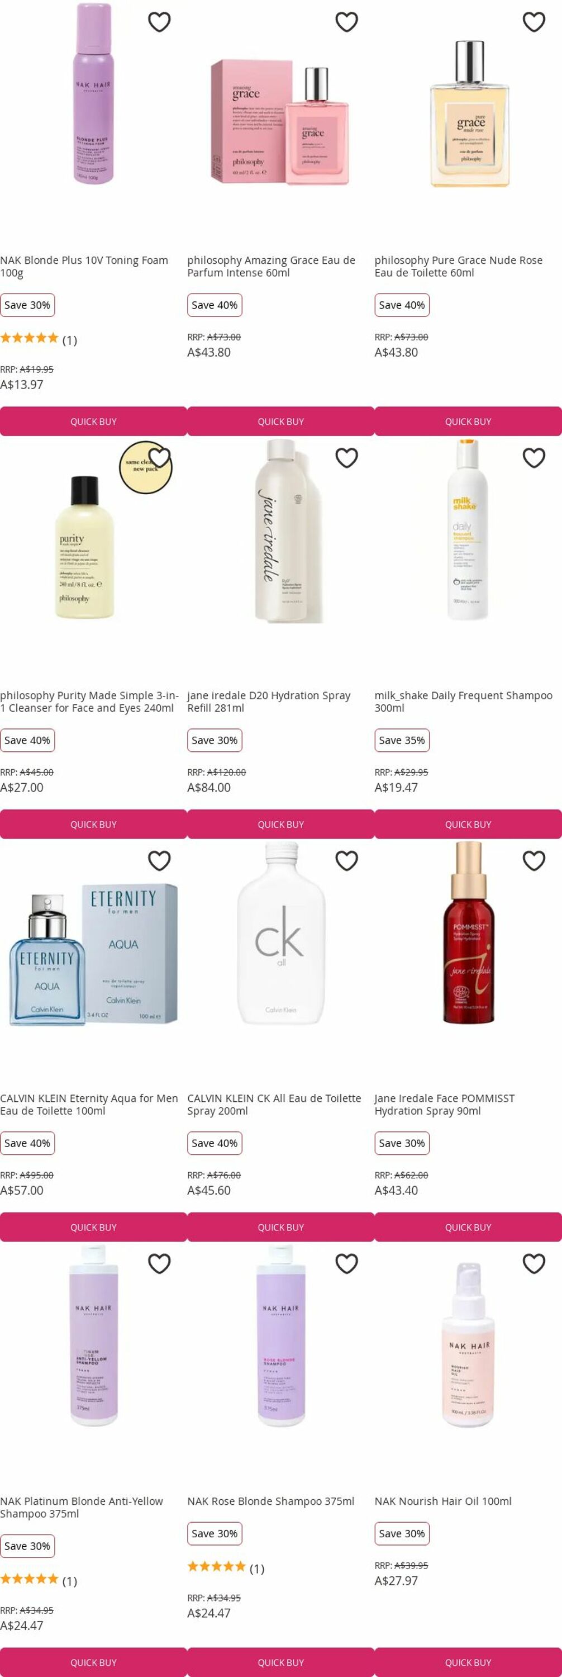
Task: Add NAK Blonde Plus Toning Foam to wishlist
Action: pyautogui.click(x=159, y=22)
